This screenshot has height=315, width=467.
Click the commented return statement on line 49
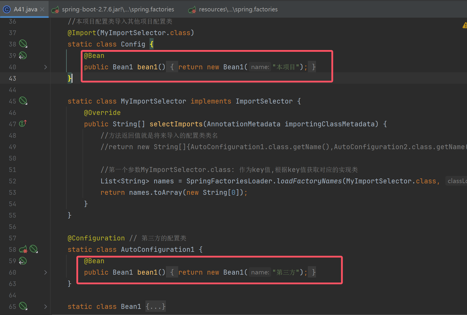(x=284, y=147)
